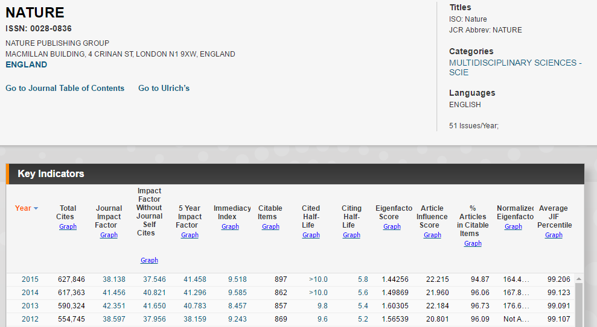Select total cites value 554,745

point(71,319)
